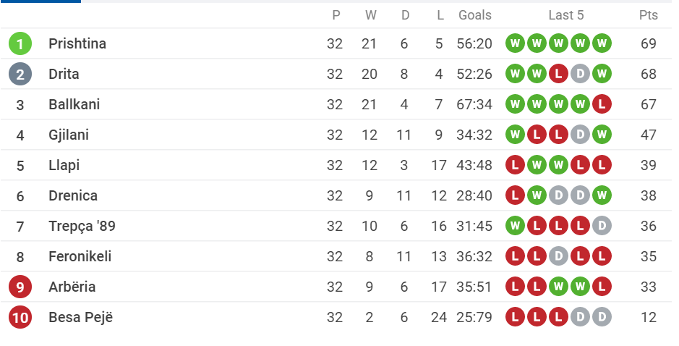Click Gjilani's draw icon in Last 5
Viewport: 679px width, 346px height.
[580, 135]
